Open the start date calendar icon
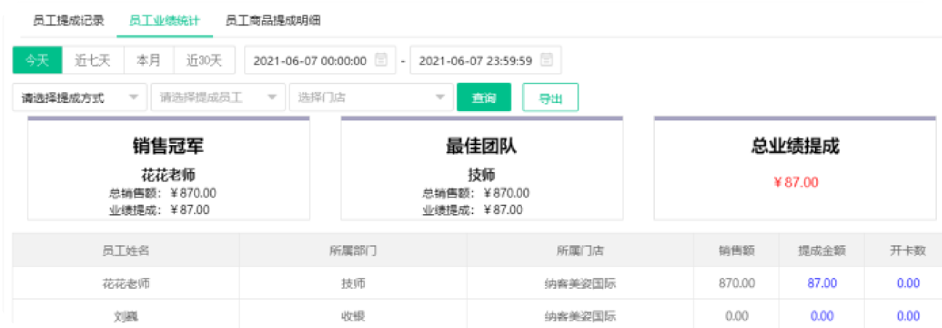This screenshot has height=328, width=942. click(381, 60)
